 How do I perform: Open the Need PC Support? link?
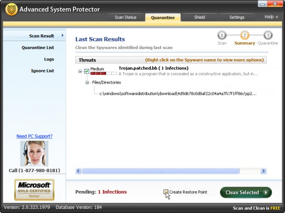pyautogui.click(x=34, y=136)
